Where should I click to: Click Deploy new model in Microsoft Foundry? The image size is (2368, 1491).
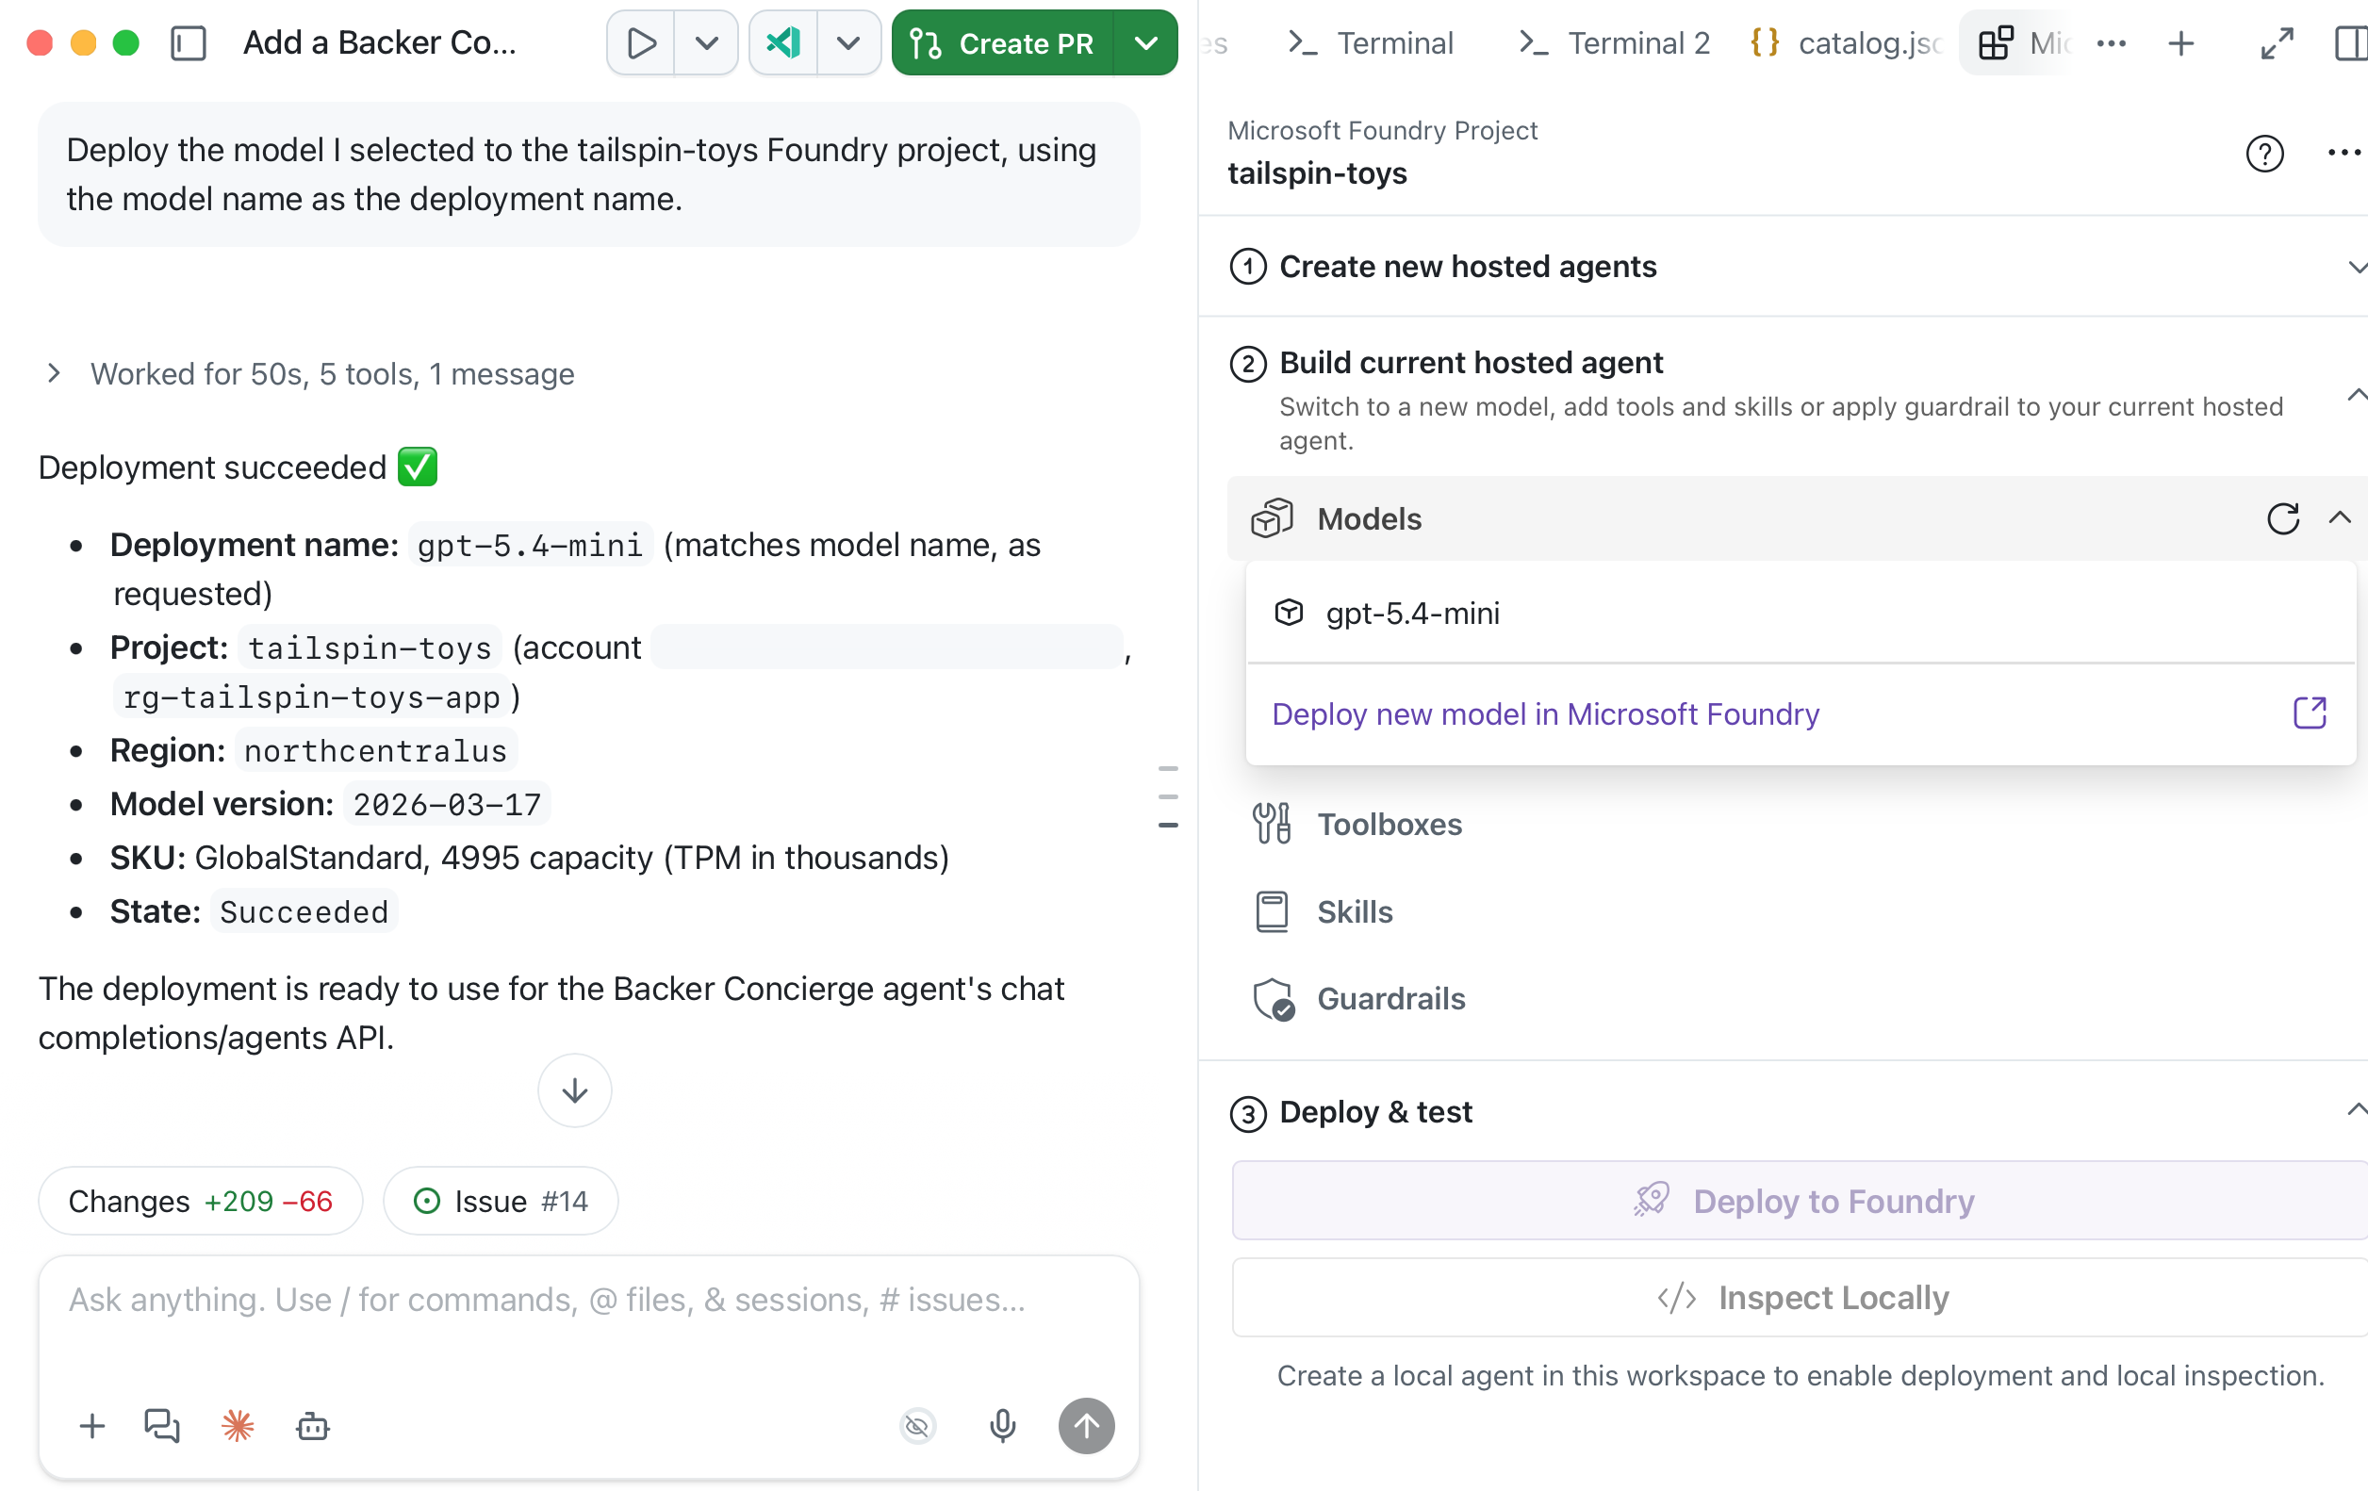point(1545,713)
